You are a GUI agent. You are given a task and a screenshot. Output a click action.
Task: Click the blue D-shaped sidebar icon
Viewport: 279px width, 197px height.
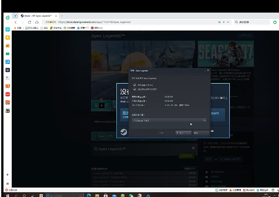(8, 62)
